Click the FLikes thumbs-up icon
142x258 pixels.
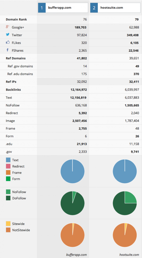8,42
